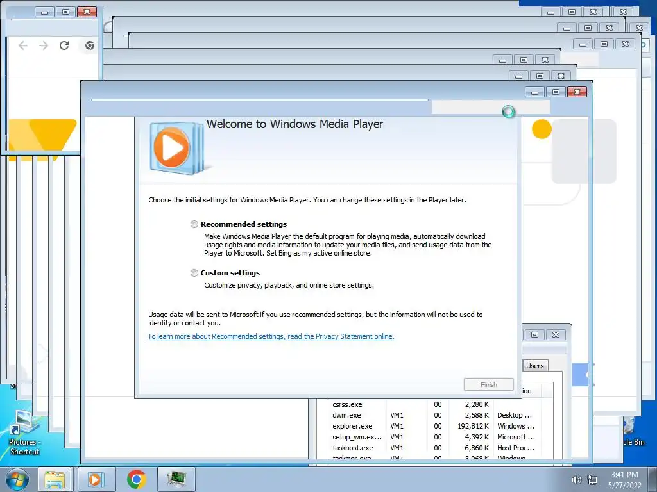Select the explorer.exe process row
The height and width of the screenshot is (492, 657).
tap(433, 426)
